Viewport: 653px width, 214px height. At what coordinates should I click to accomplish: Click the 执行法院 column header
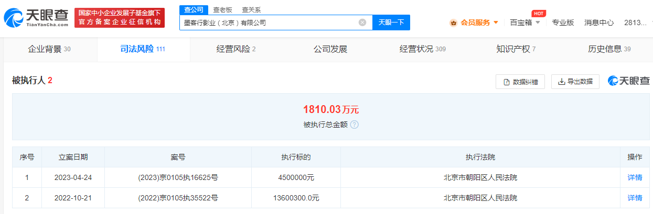(x=480, y=157)
